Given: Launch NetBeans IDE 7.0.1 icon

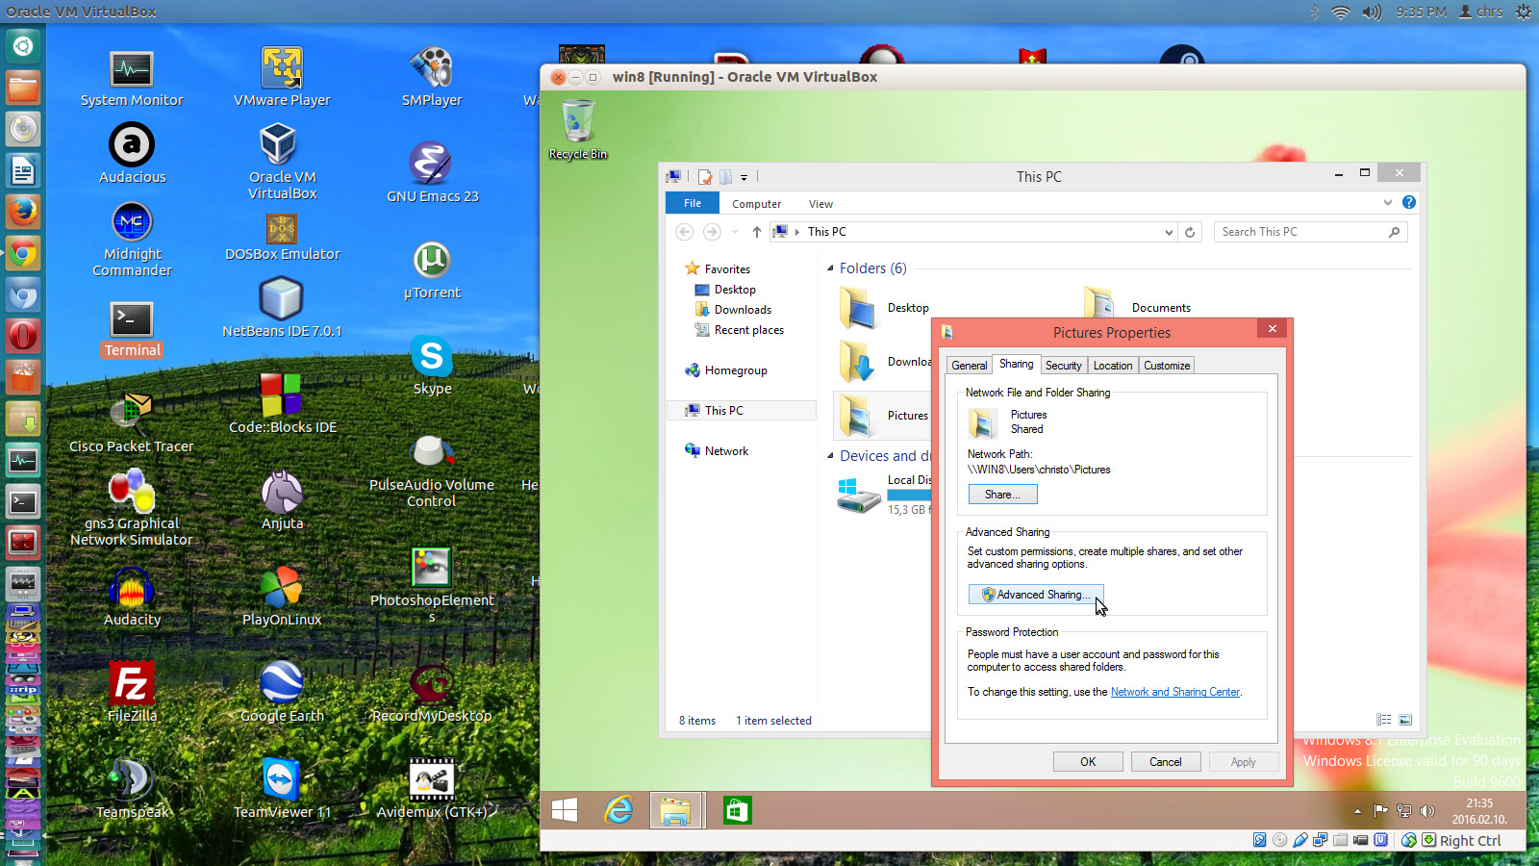Looking at the screenshot, I should pyautogui.click(x=281, y=298).
